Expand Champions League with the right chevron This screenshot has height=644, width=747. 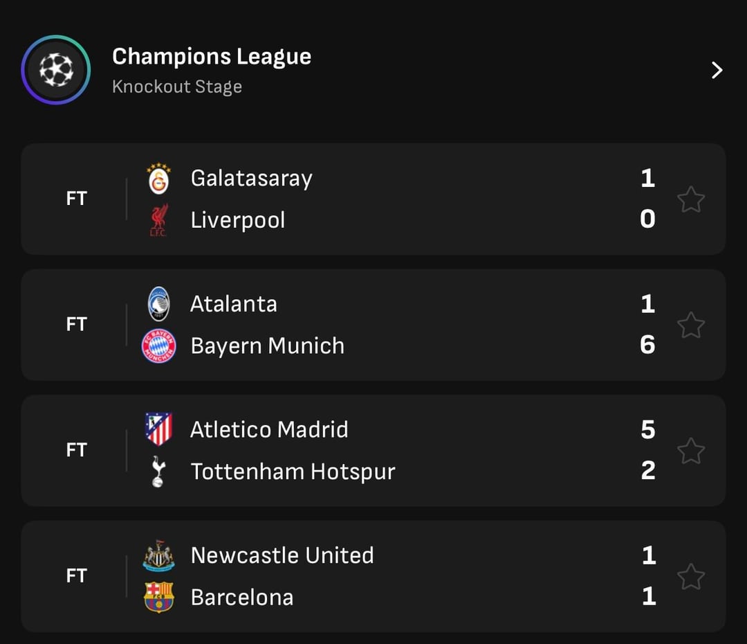(x=717, y=70)
